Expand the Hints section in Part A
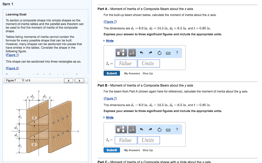The width and height of the screenshot is (262, 163). coord(110,41)
